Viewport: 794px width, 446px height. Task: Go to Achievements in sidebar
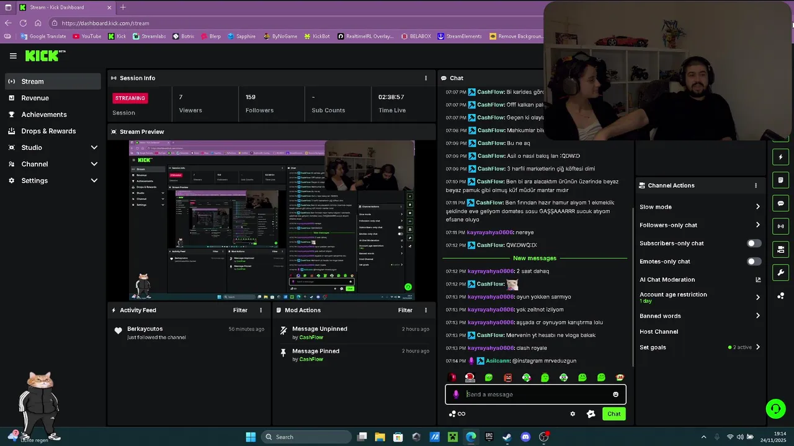(53, 115)
